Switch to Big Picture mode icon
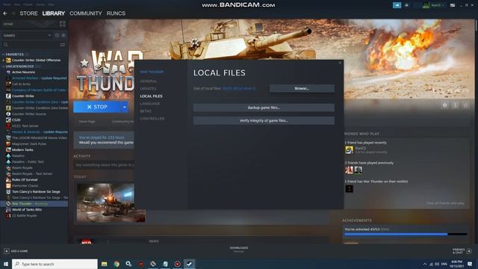Screen dimensions: 478x269 pos(453,5)
